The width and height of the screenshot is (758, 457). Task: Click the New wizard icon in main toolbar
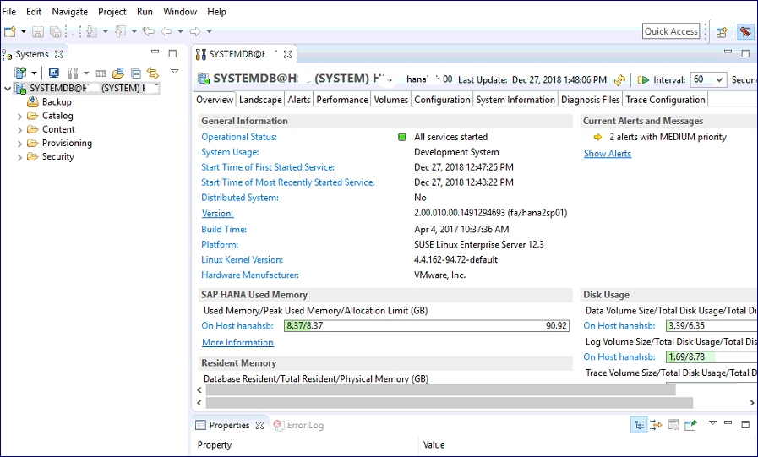coord(9,32)
